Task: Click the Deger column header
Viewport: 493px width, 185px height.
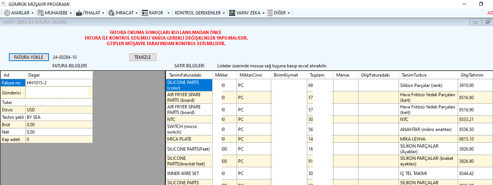Action: 59,75
